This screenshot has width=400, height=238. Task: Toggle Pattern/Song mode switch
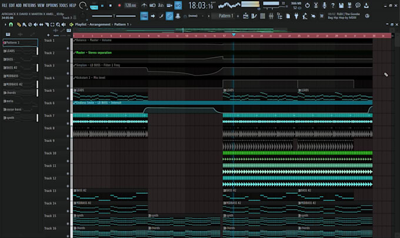click(94, 5)
